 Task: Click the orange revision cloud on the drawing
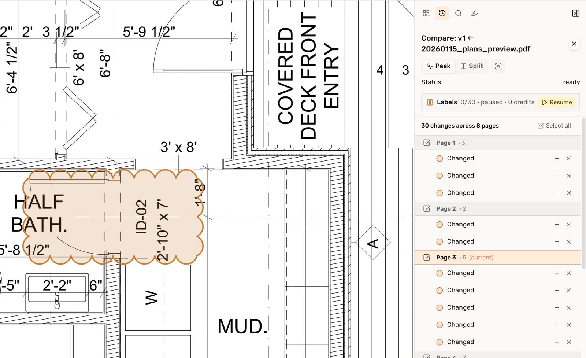[x=113, y=217]
